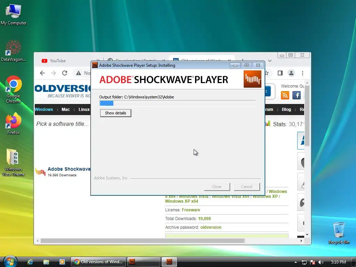The image size is (356, 267).
Task: Click the setup title bar icon
Action: (95, 65)
